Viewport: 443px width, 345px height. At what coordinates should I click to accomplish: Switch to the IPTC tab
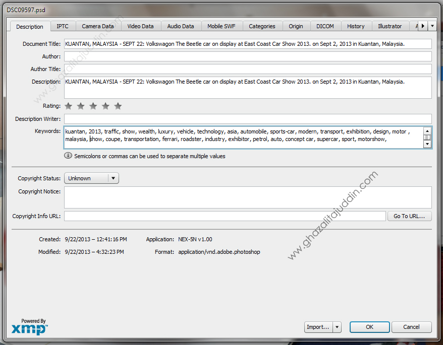(x=63, y=26)
